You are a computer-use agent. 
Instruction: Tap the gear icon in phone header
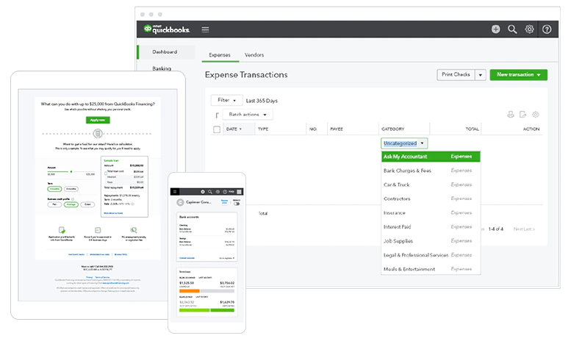point(218,192)
